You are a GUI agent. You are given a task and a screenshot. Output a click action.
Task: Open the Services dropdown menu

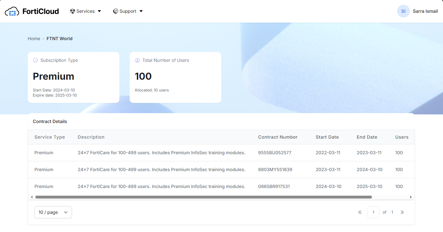point(85,11)
